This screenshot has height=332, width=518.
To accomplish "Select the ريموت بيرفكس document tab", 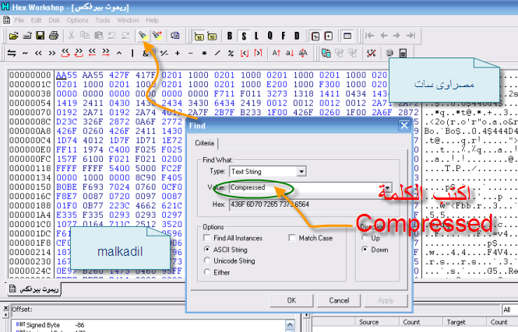I will [x=34, y=289].
